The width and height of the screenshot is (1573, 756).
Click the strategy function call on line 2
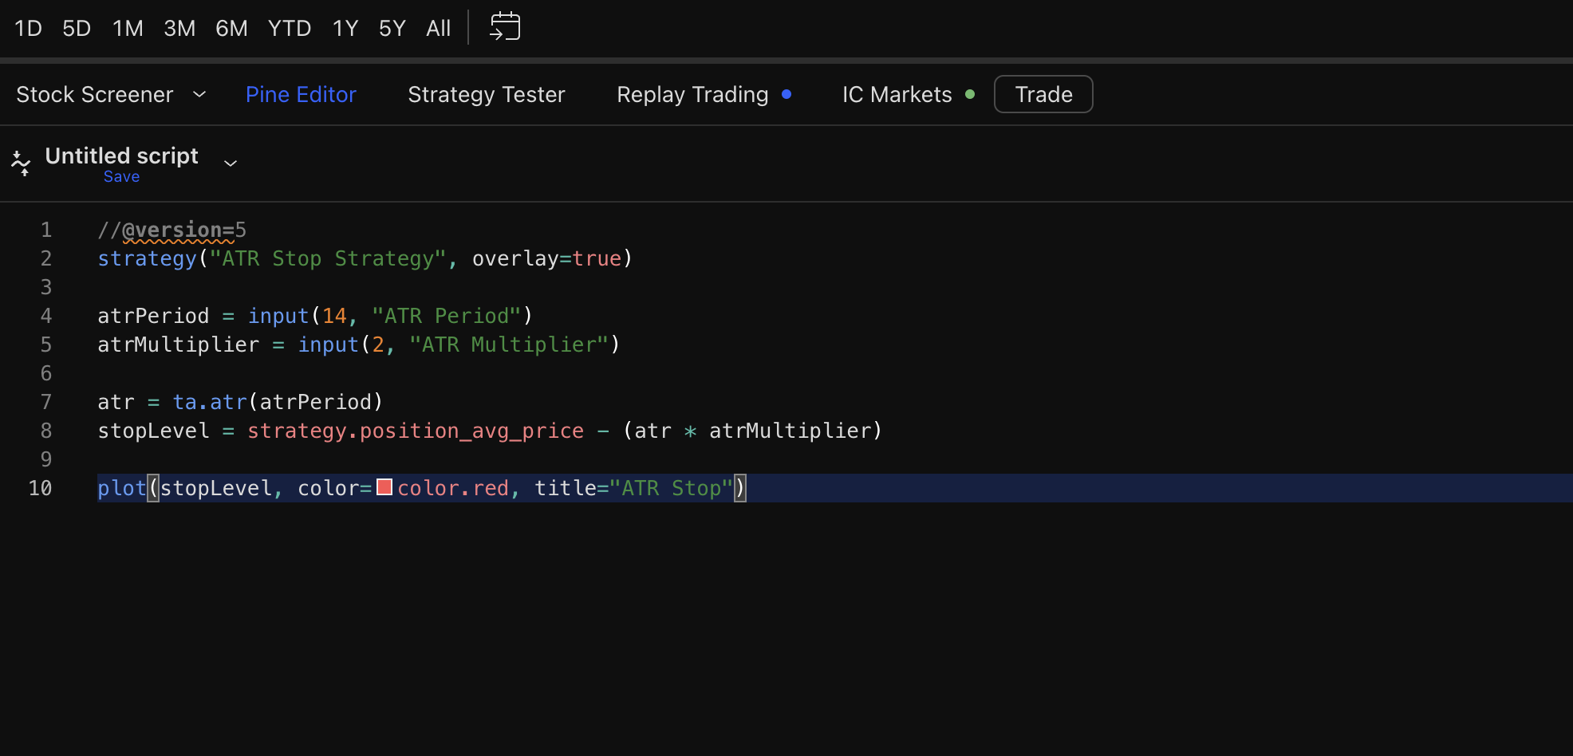[x=147, y=258]
